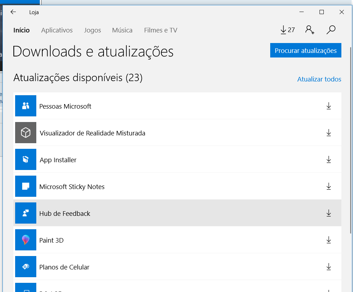Go to the Início tab
Screen dimensions: 353x292
coord(21,30)
